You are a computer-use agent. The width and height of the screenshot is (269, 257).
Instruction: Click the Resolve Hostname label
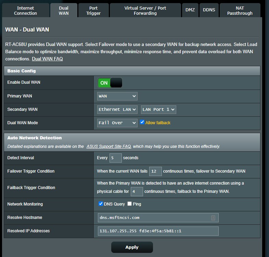click(25, 218)
